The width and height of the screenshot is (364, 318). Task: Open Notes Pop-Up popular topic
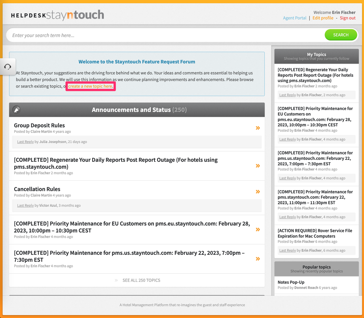(x=291, y=282)
